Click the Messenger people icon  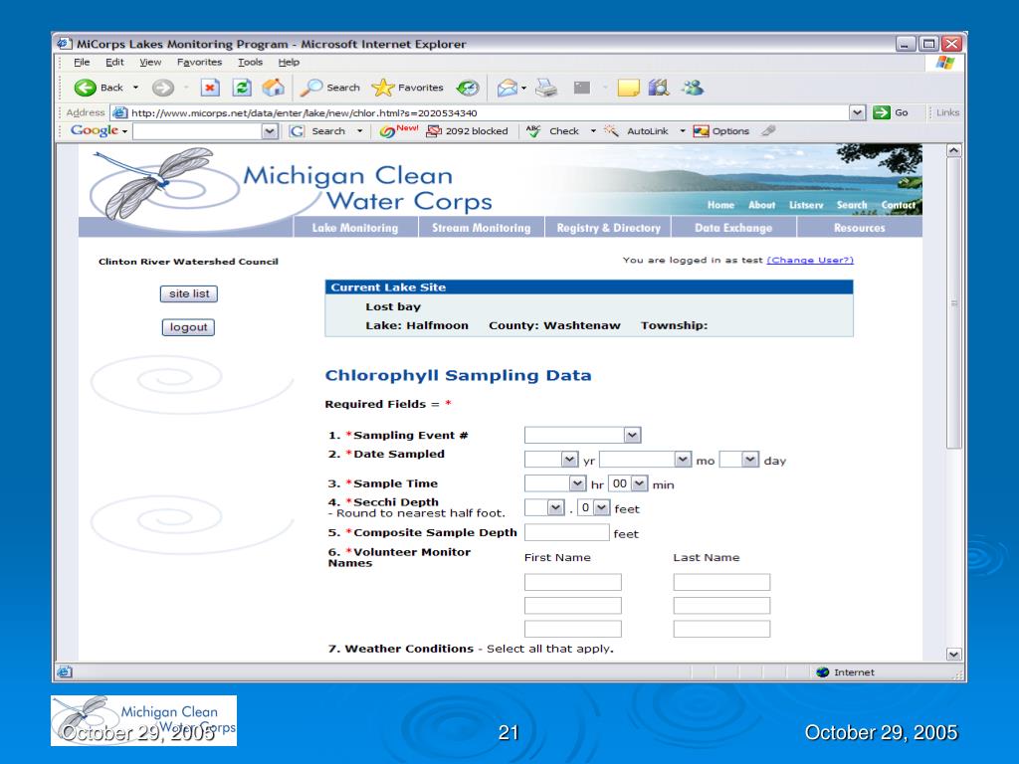pos(693,88)
